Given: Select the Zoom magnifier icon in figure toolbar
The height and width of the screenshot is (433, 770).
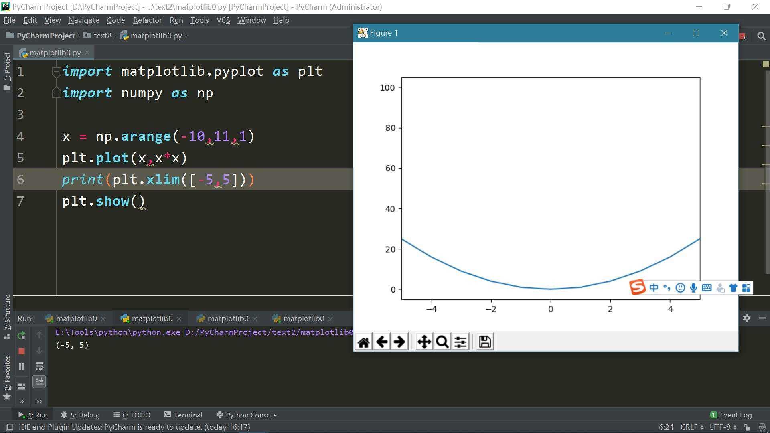Looking at the screenshot, I should pyautogui.click(x=442, y=342).
